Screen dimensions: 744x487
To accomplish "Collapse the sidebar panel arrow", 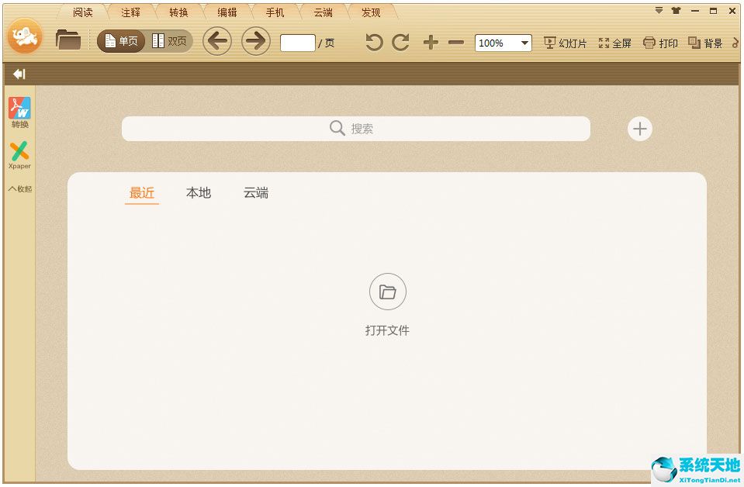I will [x=19, y=74].
